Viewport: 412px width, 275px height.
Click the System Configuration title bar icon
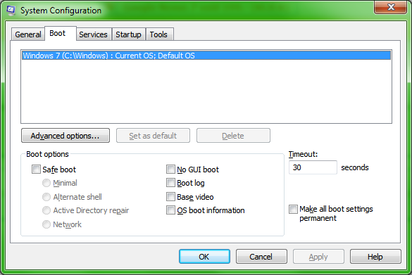pyautogui.click(x=11, y=11)
